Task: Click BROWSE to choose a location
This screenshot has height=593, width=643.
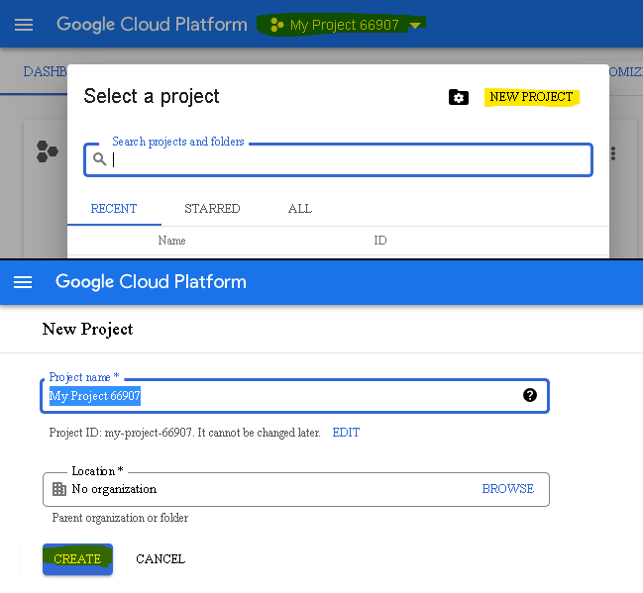Action: tap(507, 489)
